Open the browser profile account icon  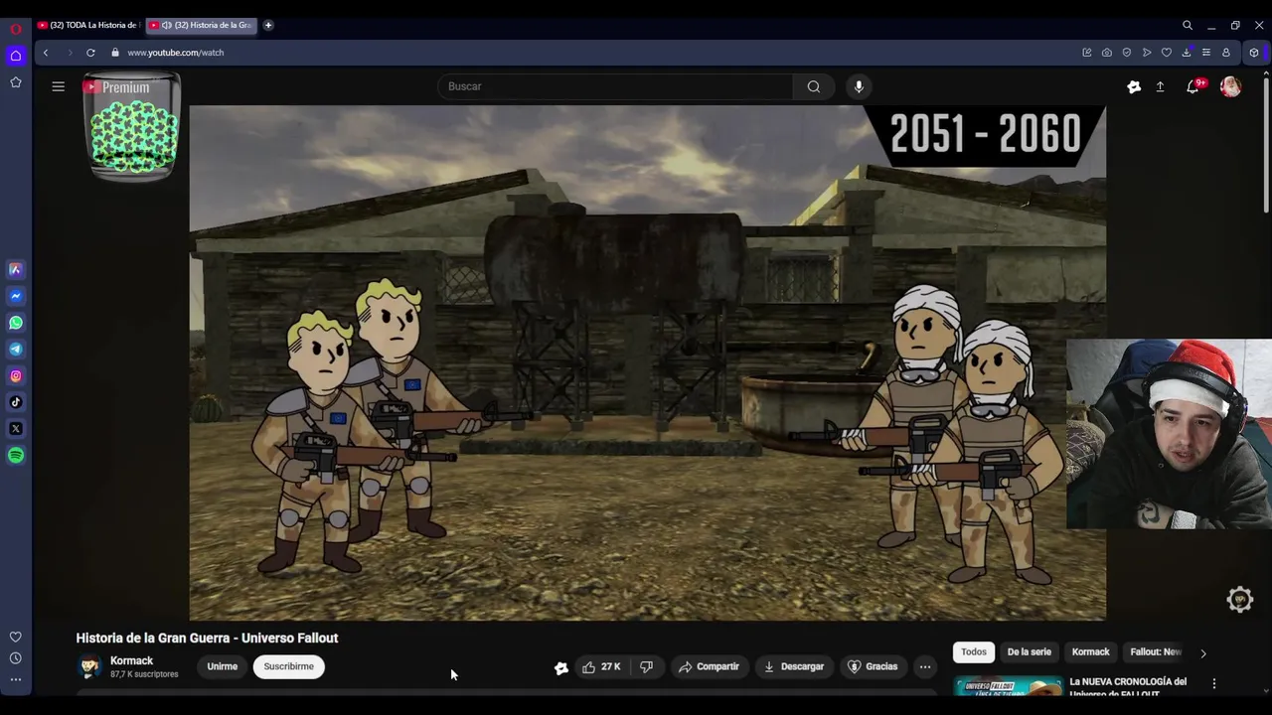tap(1226, 53)
